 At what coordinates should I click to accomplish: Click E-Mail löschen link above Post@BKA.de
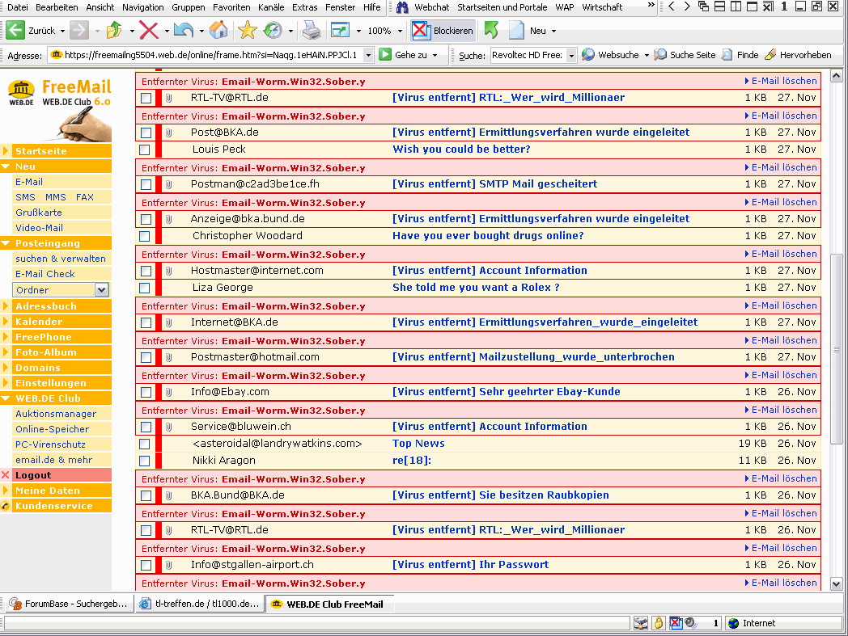point(780,116)
